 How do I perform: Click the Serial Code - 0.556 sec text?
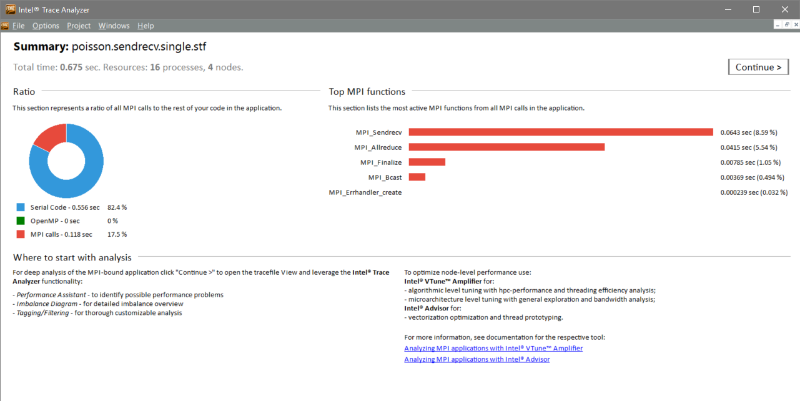(65, 207)
